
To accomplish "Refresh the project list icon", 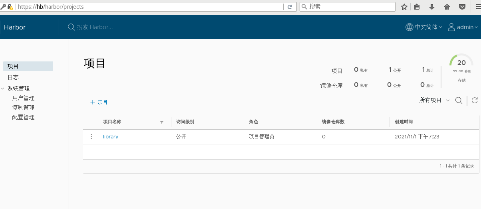I will pyautogui.click(x=475, y=100).
